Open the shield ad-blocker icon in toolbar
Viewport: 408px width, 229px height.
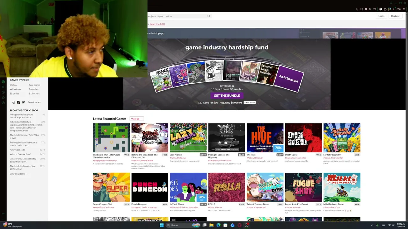pos(366,9)
